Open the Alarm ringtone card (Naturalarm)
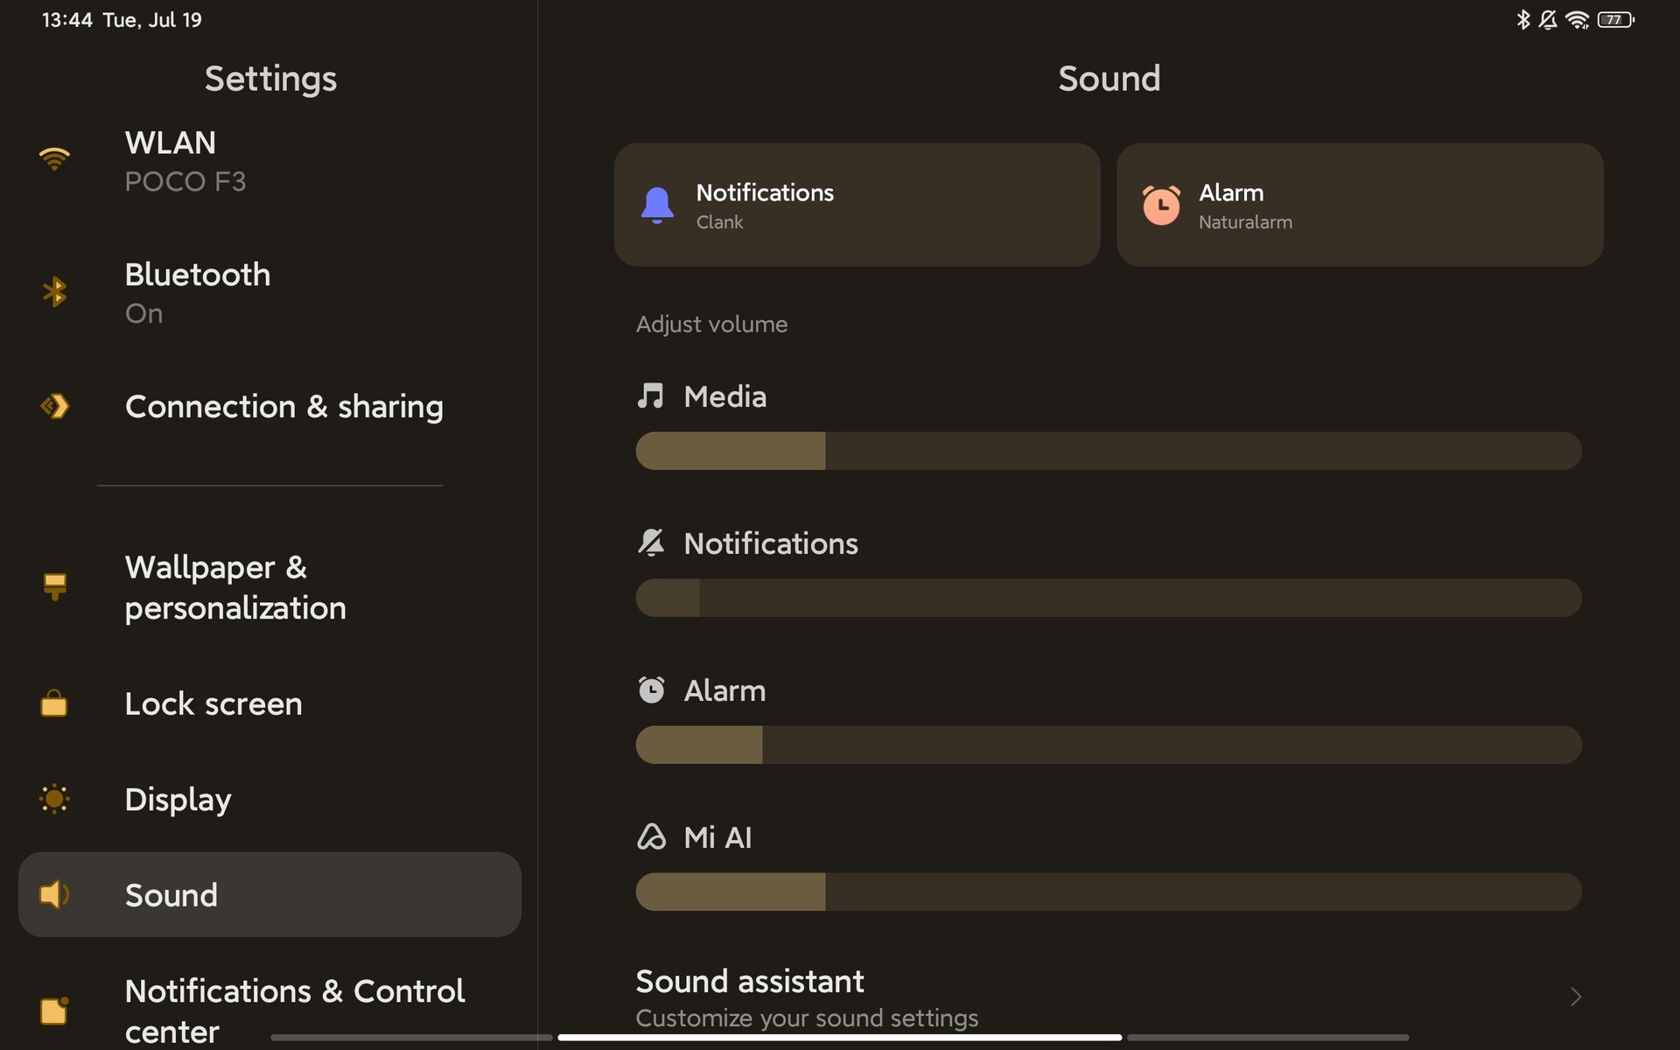The height and width of the screenshot is (1050, 1680). [x=1360, y=205]
